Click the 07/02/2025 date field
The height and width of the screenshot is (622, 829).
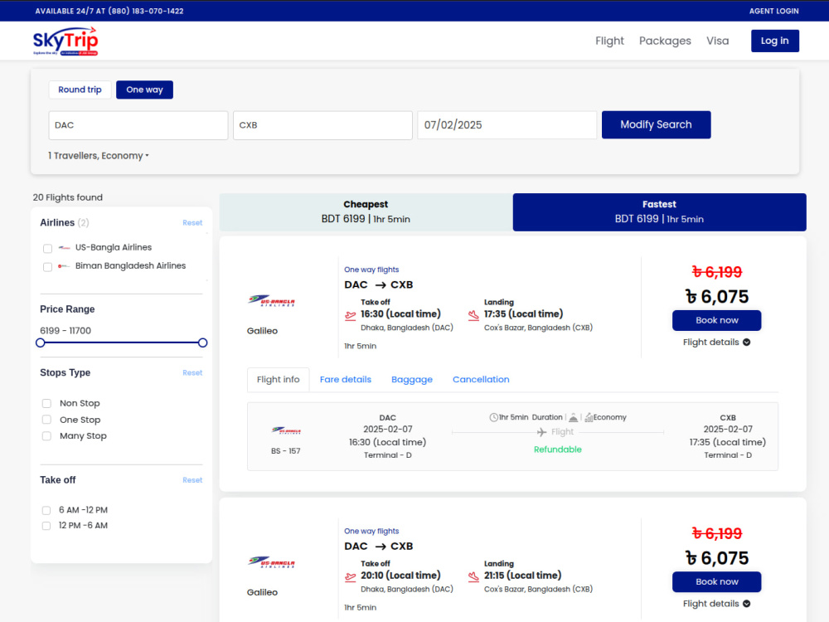[507, 125]
